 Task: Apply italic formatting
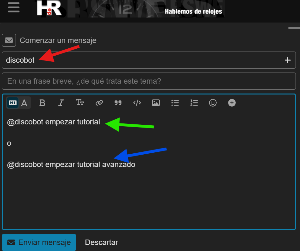point(61,103)
